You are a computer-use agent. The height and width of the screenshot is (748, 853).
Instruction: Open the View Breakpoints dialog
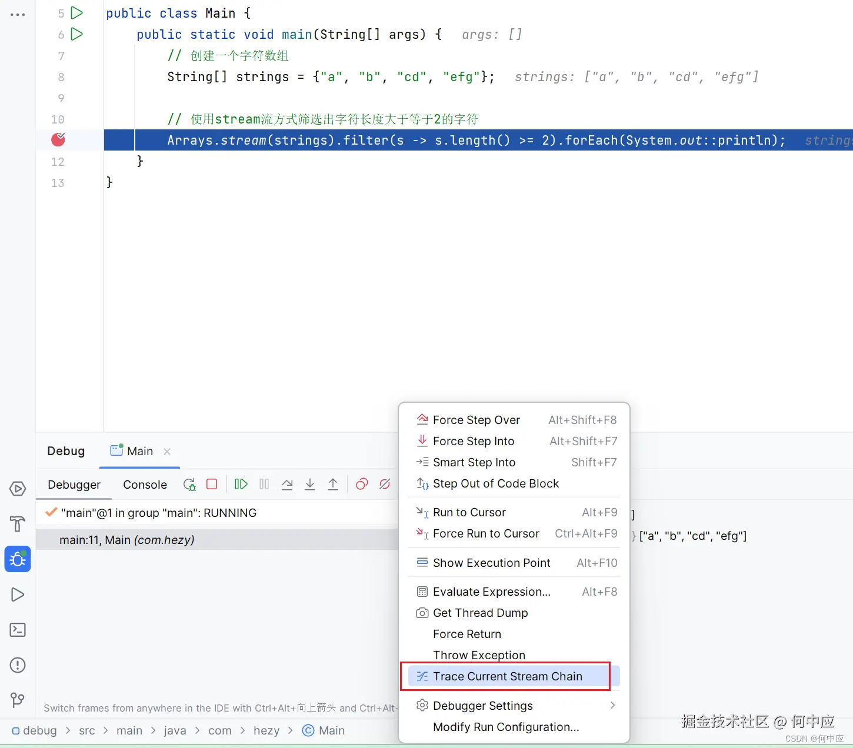click(362, 484)
